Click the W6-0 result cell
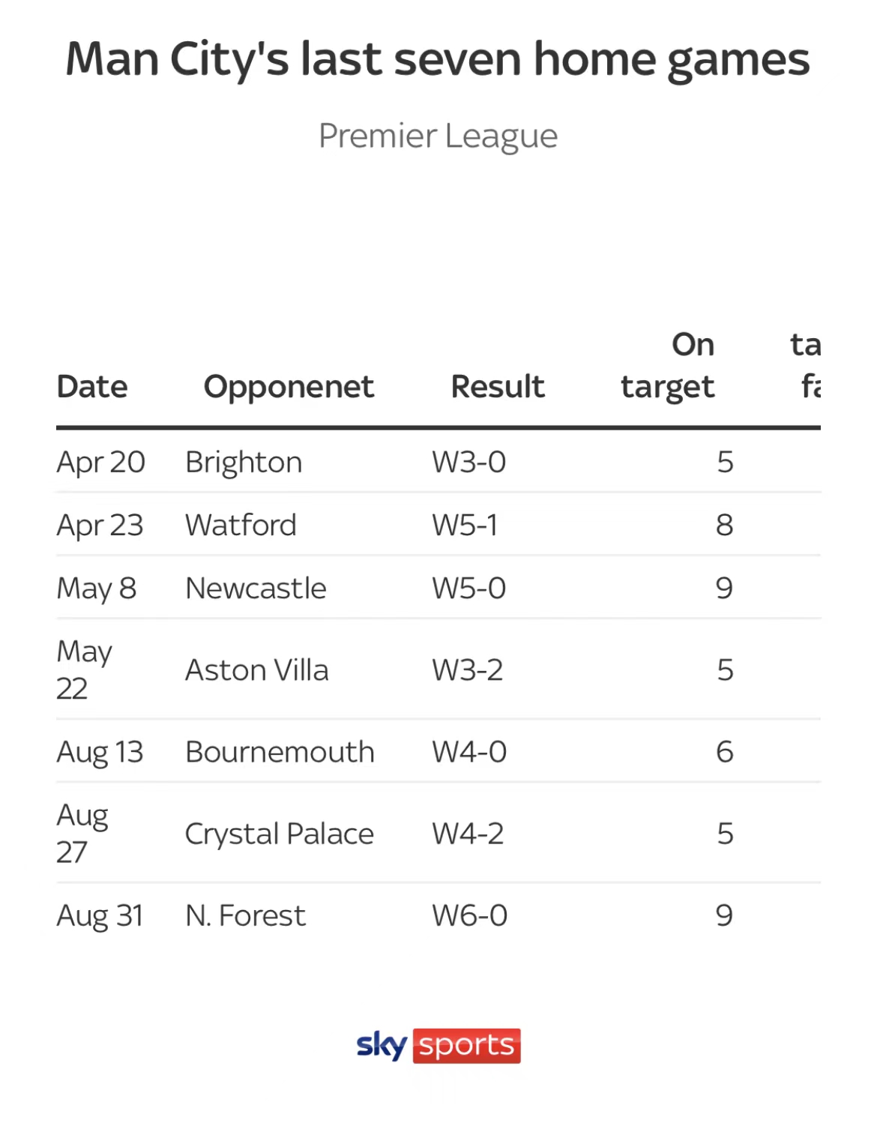Image resolution: width=877 pixels, height=1126 pixels. coord(469,915)
